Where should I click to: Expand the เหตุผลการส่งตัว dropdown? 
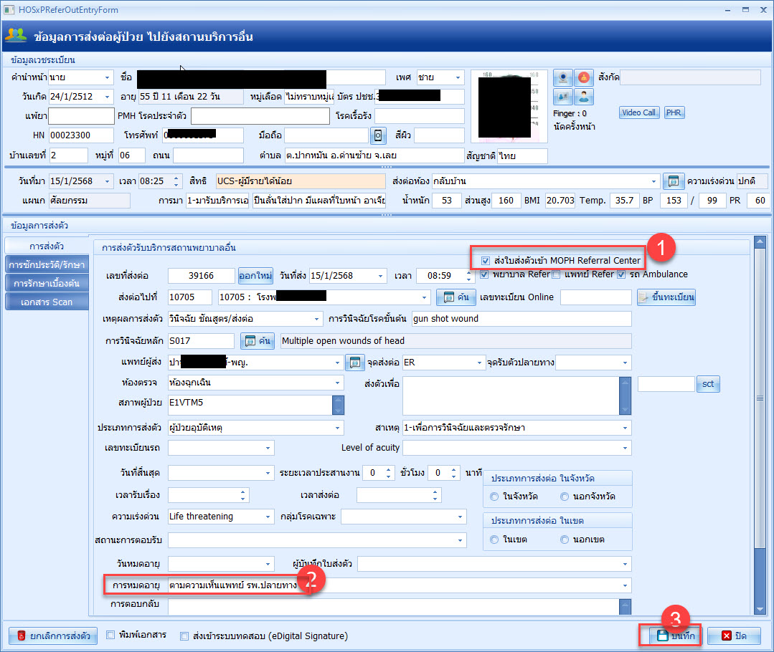point(317,319)
